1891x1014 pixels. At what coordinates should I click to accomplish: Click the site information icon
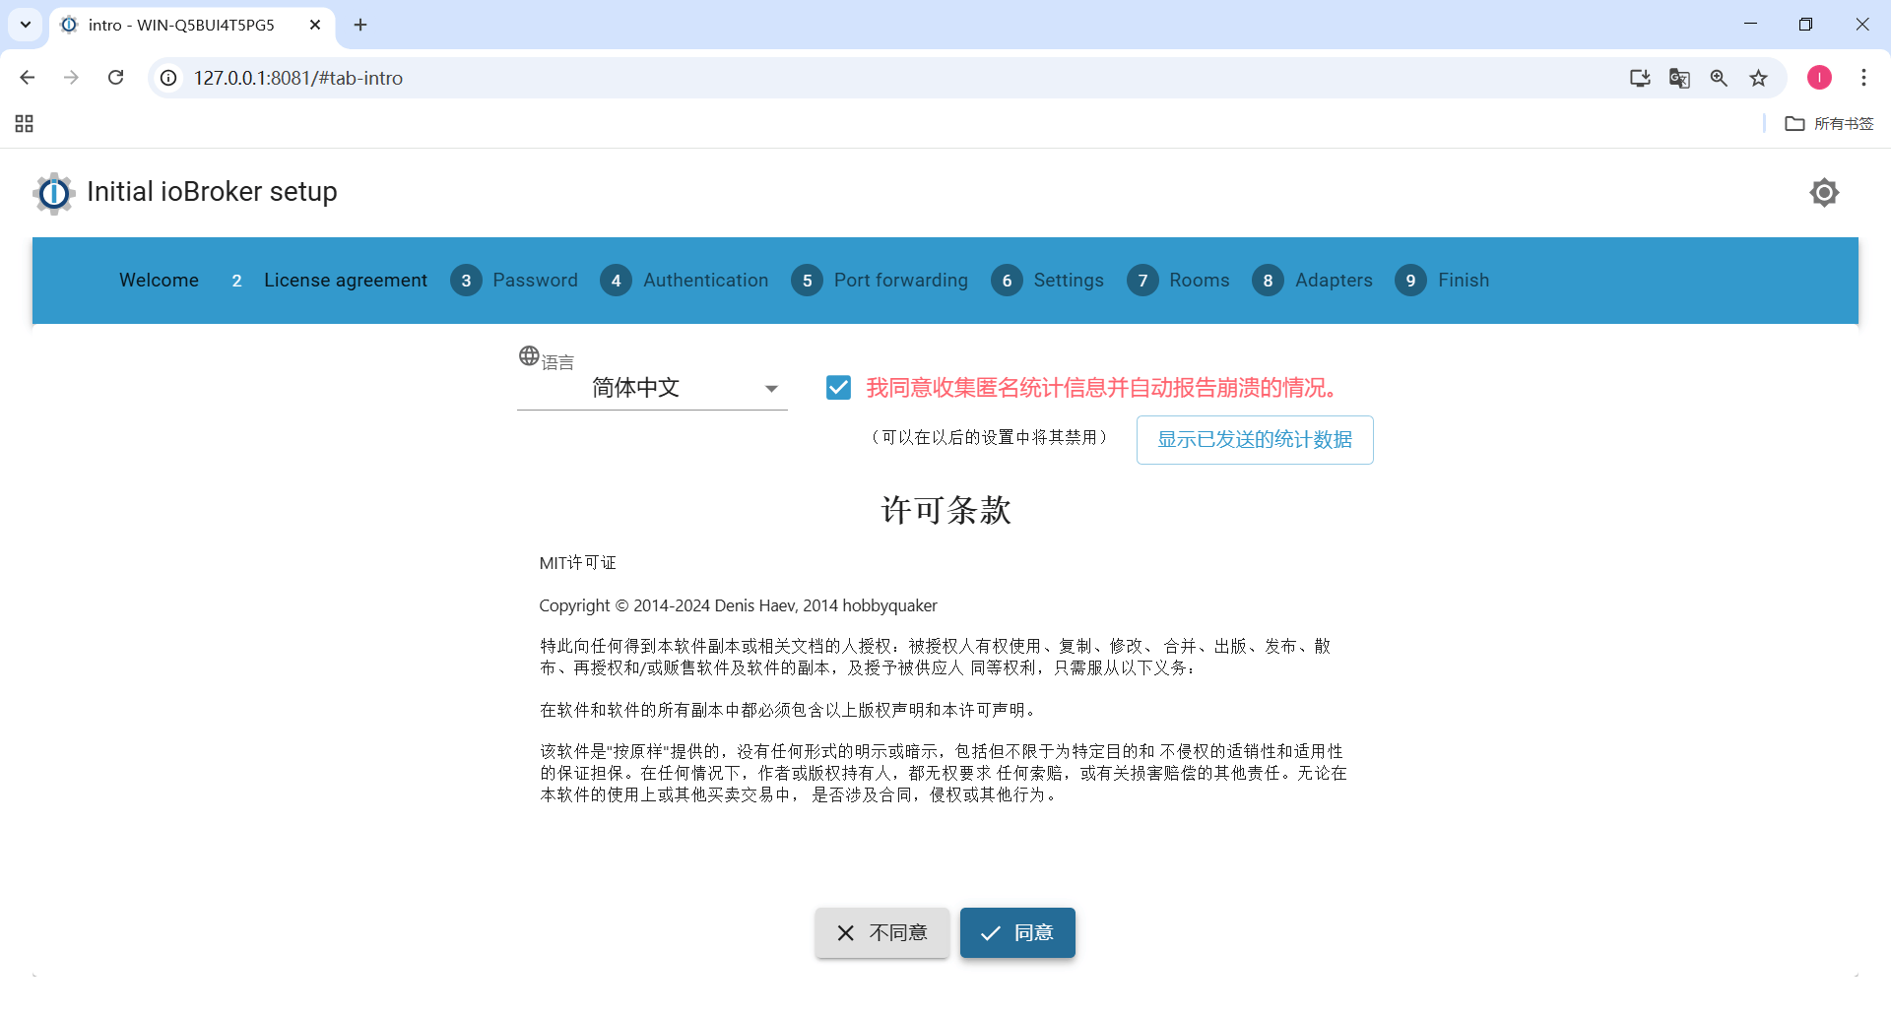coord(169,78)
